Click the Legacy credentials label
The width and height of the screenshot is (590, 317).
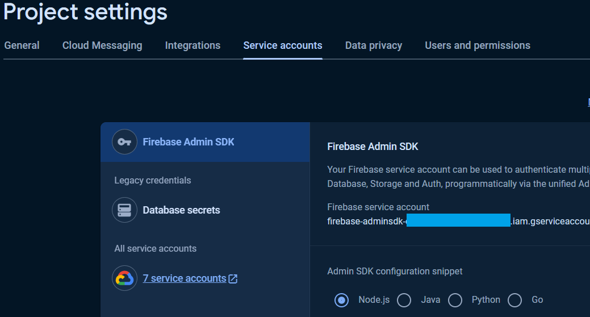tap(152, 180)
